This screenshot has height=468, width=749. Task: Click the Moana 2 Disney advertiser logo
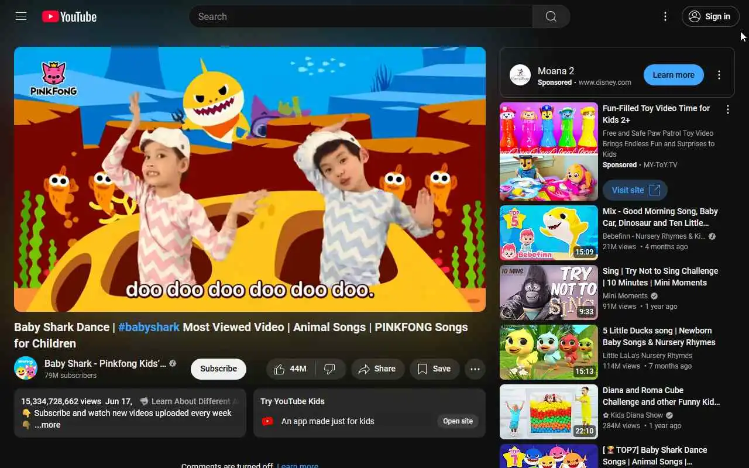[520, 75]
